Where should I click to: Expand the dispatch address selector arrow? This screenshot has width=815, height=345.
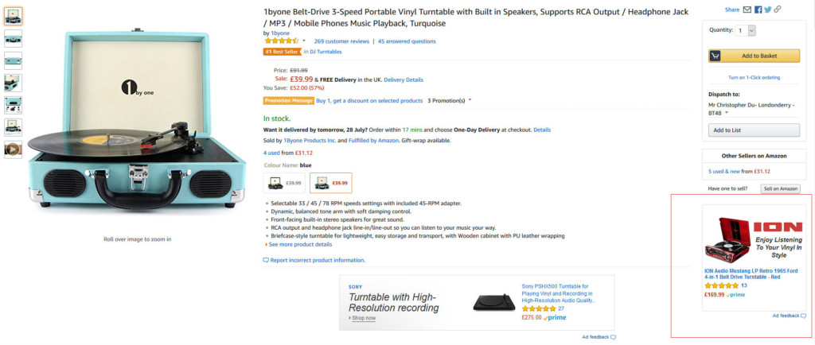point(726,113)
